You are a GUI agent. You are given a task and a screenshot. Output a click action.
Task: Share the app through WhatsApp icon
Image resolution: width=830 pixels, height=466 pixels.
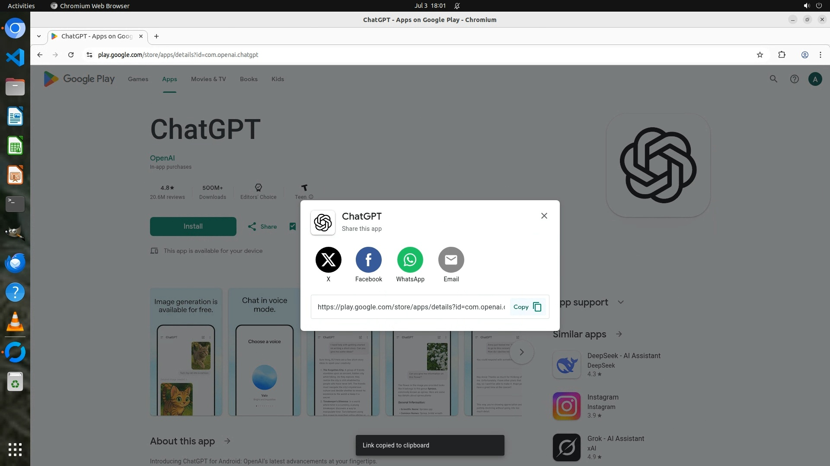[410, 260]
